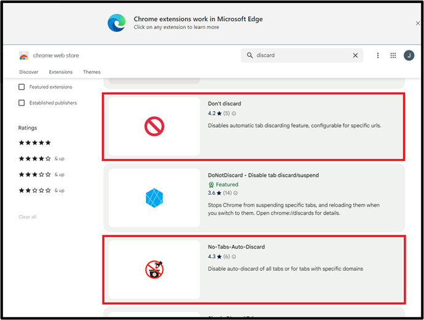This screenshot has height=320, width=424.
Task: Clear the discard search text
Action: pos(355,55)
